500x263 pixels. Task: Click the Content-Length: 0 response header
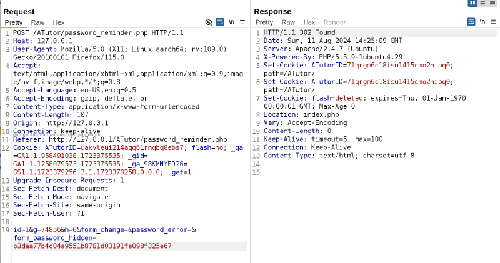pos(297,131)
